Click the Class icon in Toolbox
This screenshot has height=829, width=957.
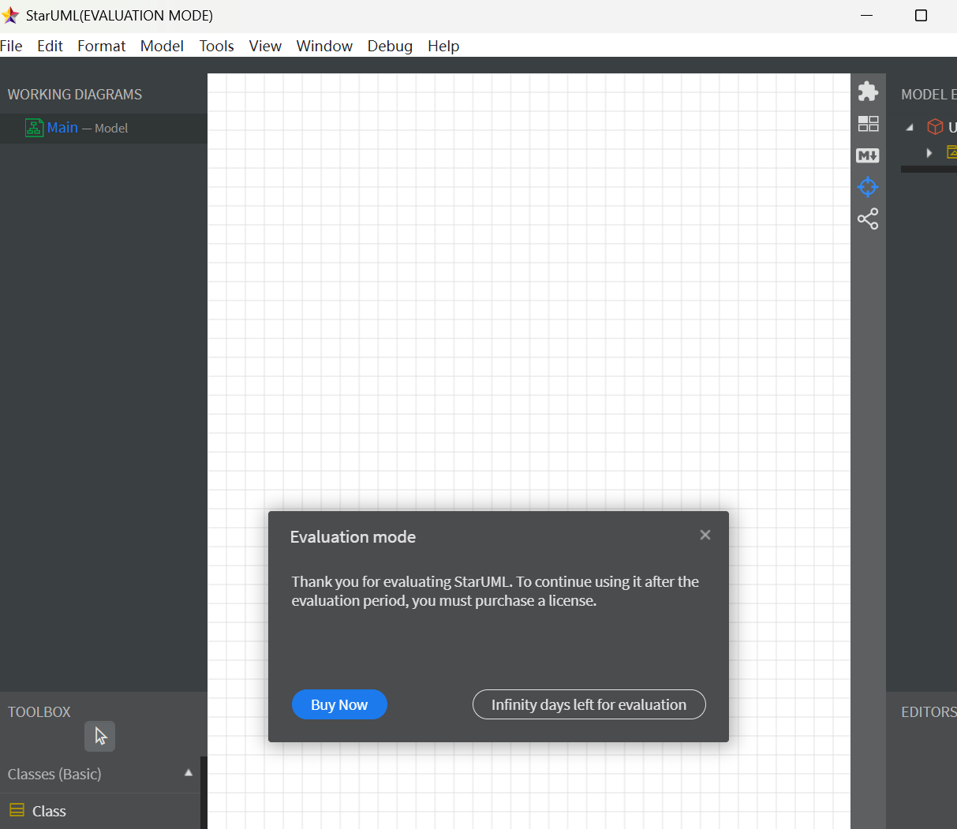point(17,810)
